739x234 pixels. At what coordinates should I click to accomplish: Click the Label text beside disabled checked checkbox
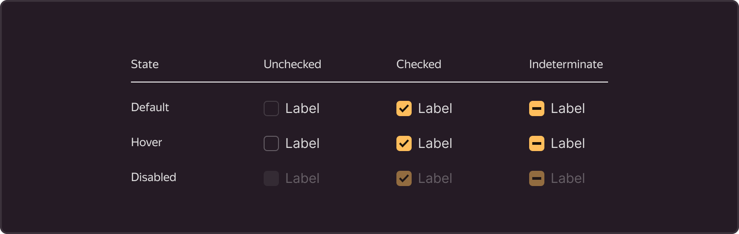(x=435, y=178)
